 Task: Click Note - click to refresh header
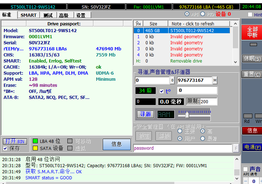[x=199, y=24]
